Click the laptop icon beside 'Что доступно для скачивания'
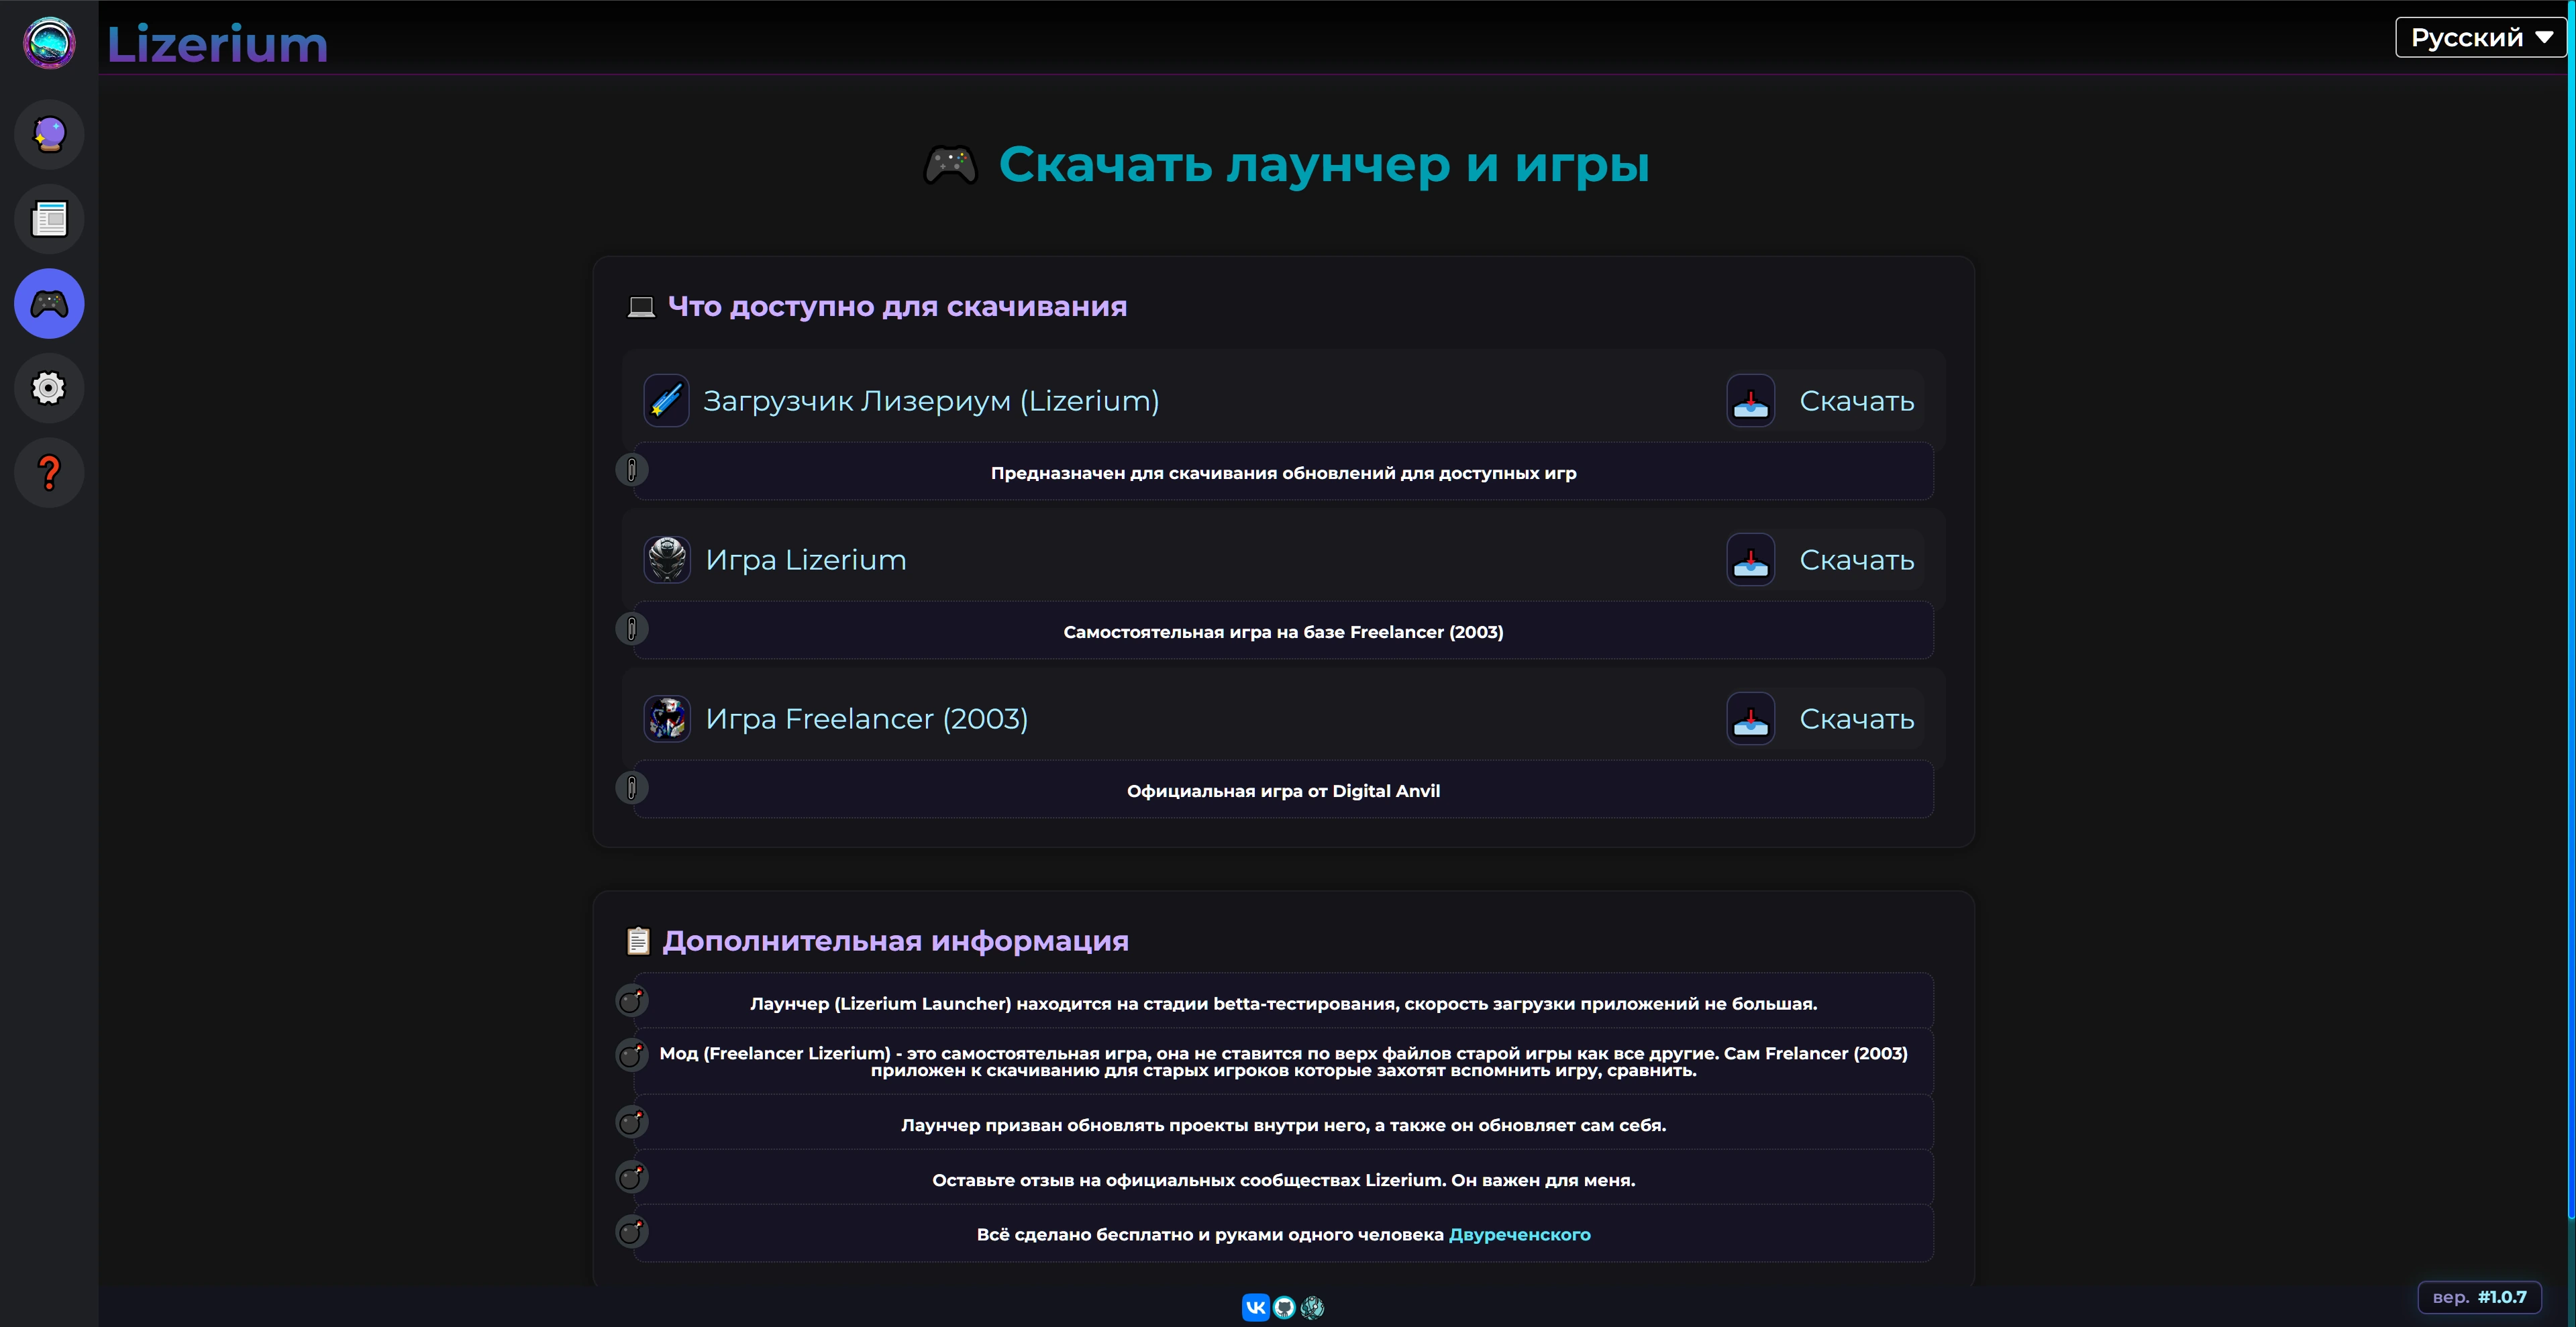The width and height of the screenshot is (2576, 1327). [641, 306]
